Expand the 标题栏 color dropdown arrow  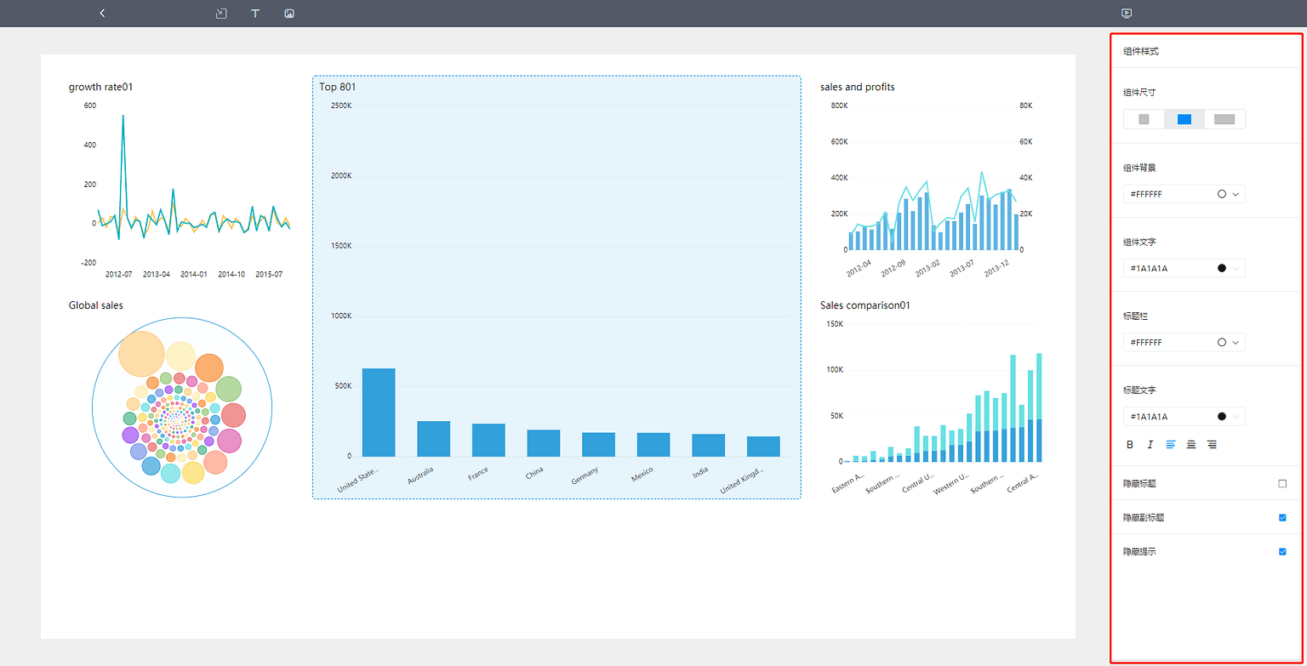pos(1236,342)
